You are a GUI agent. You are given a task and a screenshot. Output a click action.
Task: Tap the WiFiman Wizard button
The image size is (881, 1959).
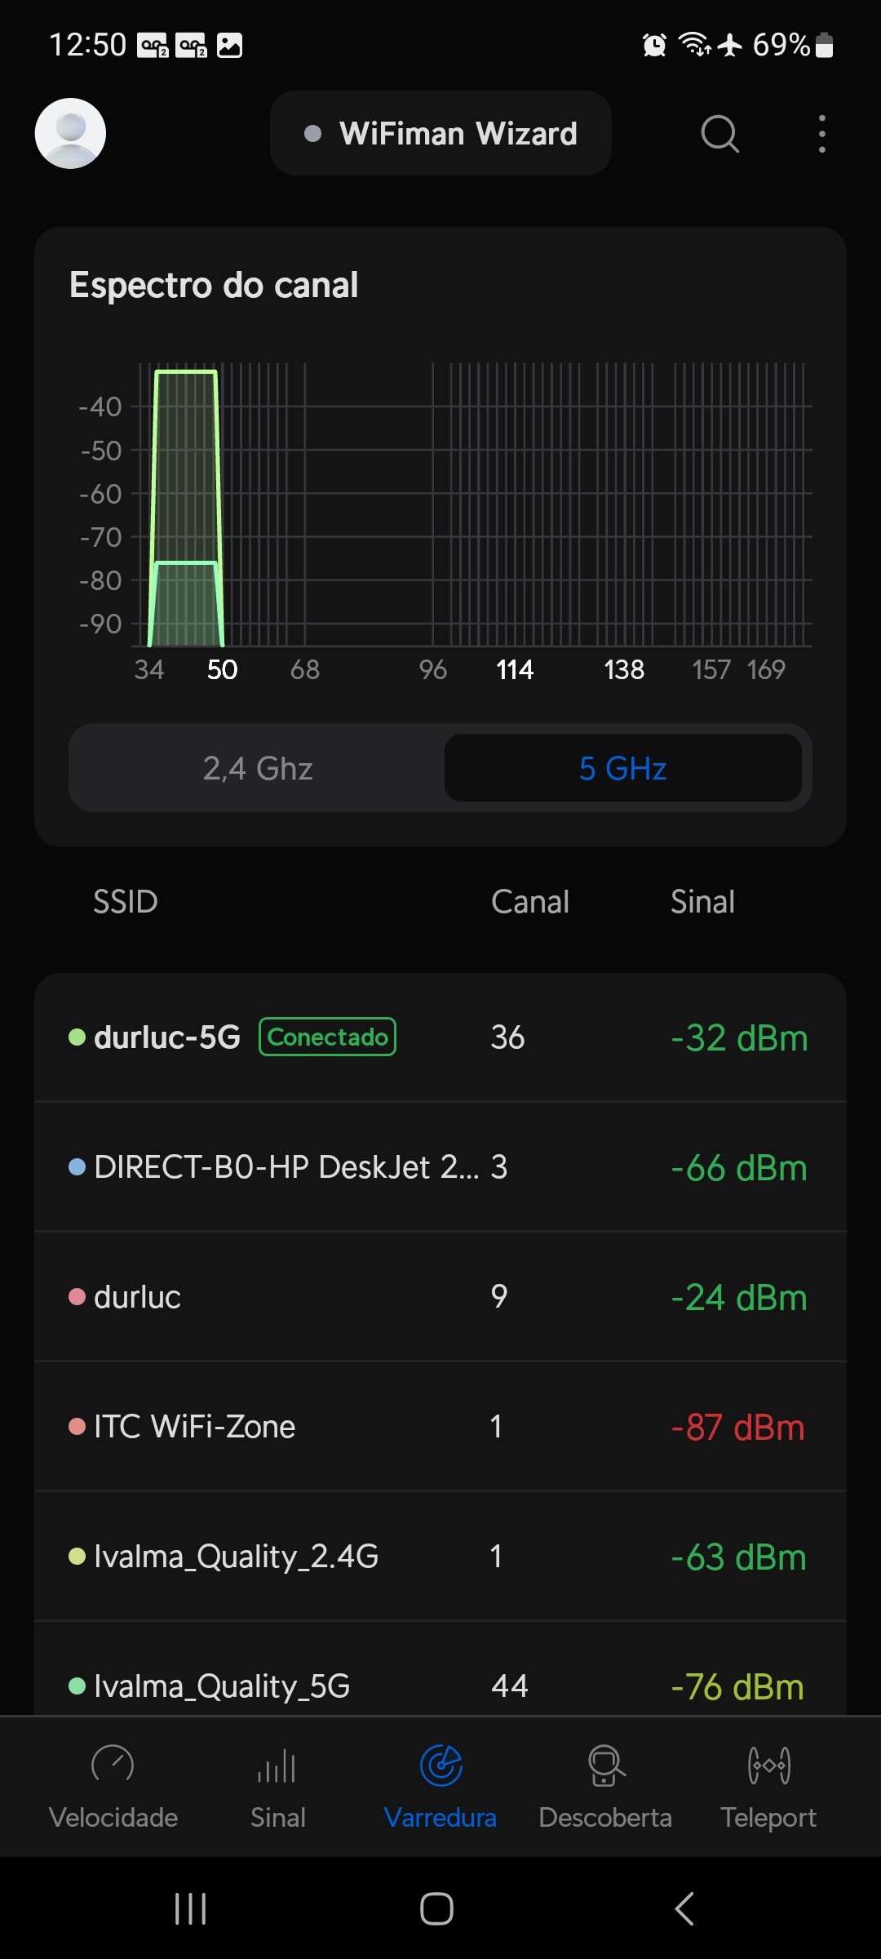[440, 133]
